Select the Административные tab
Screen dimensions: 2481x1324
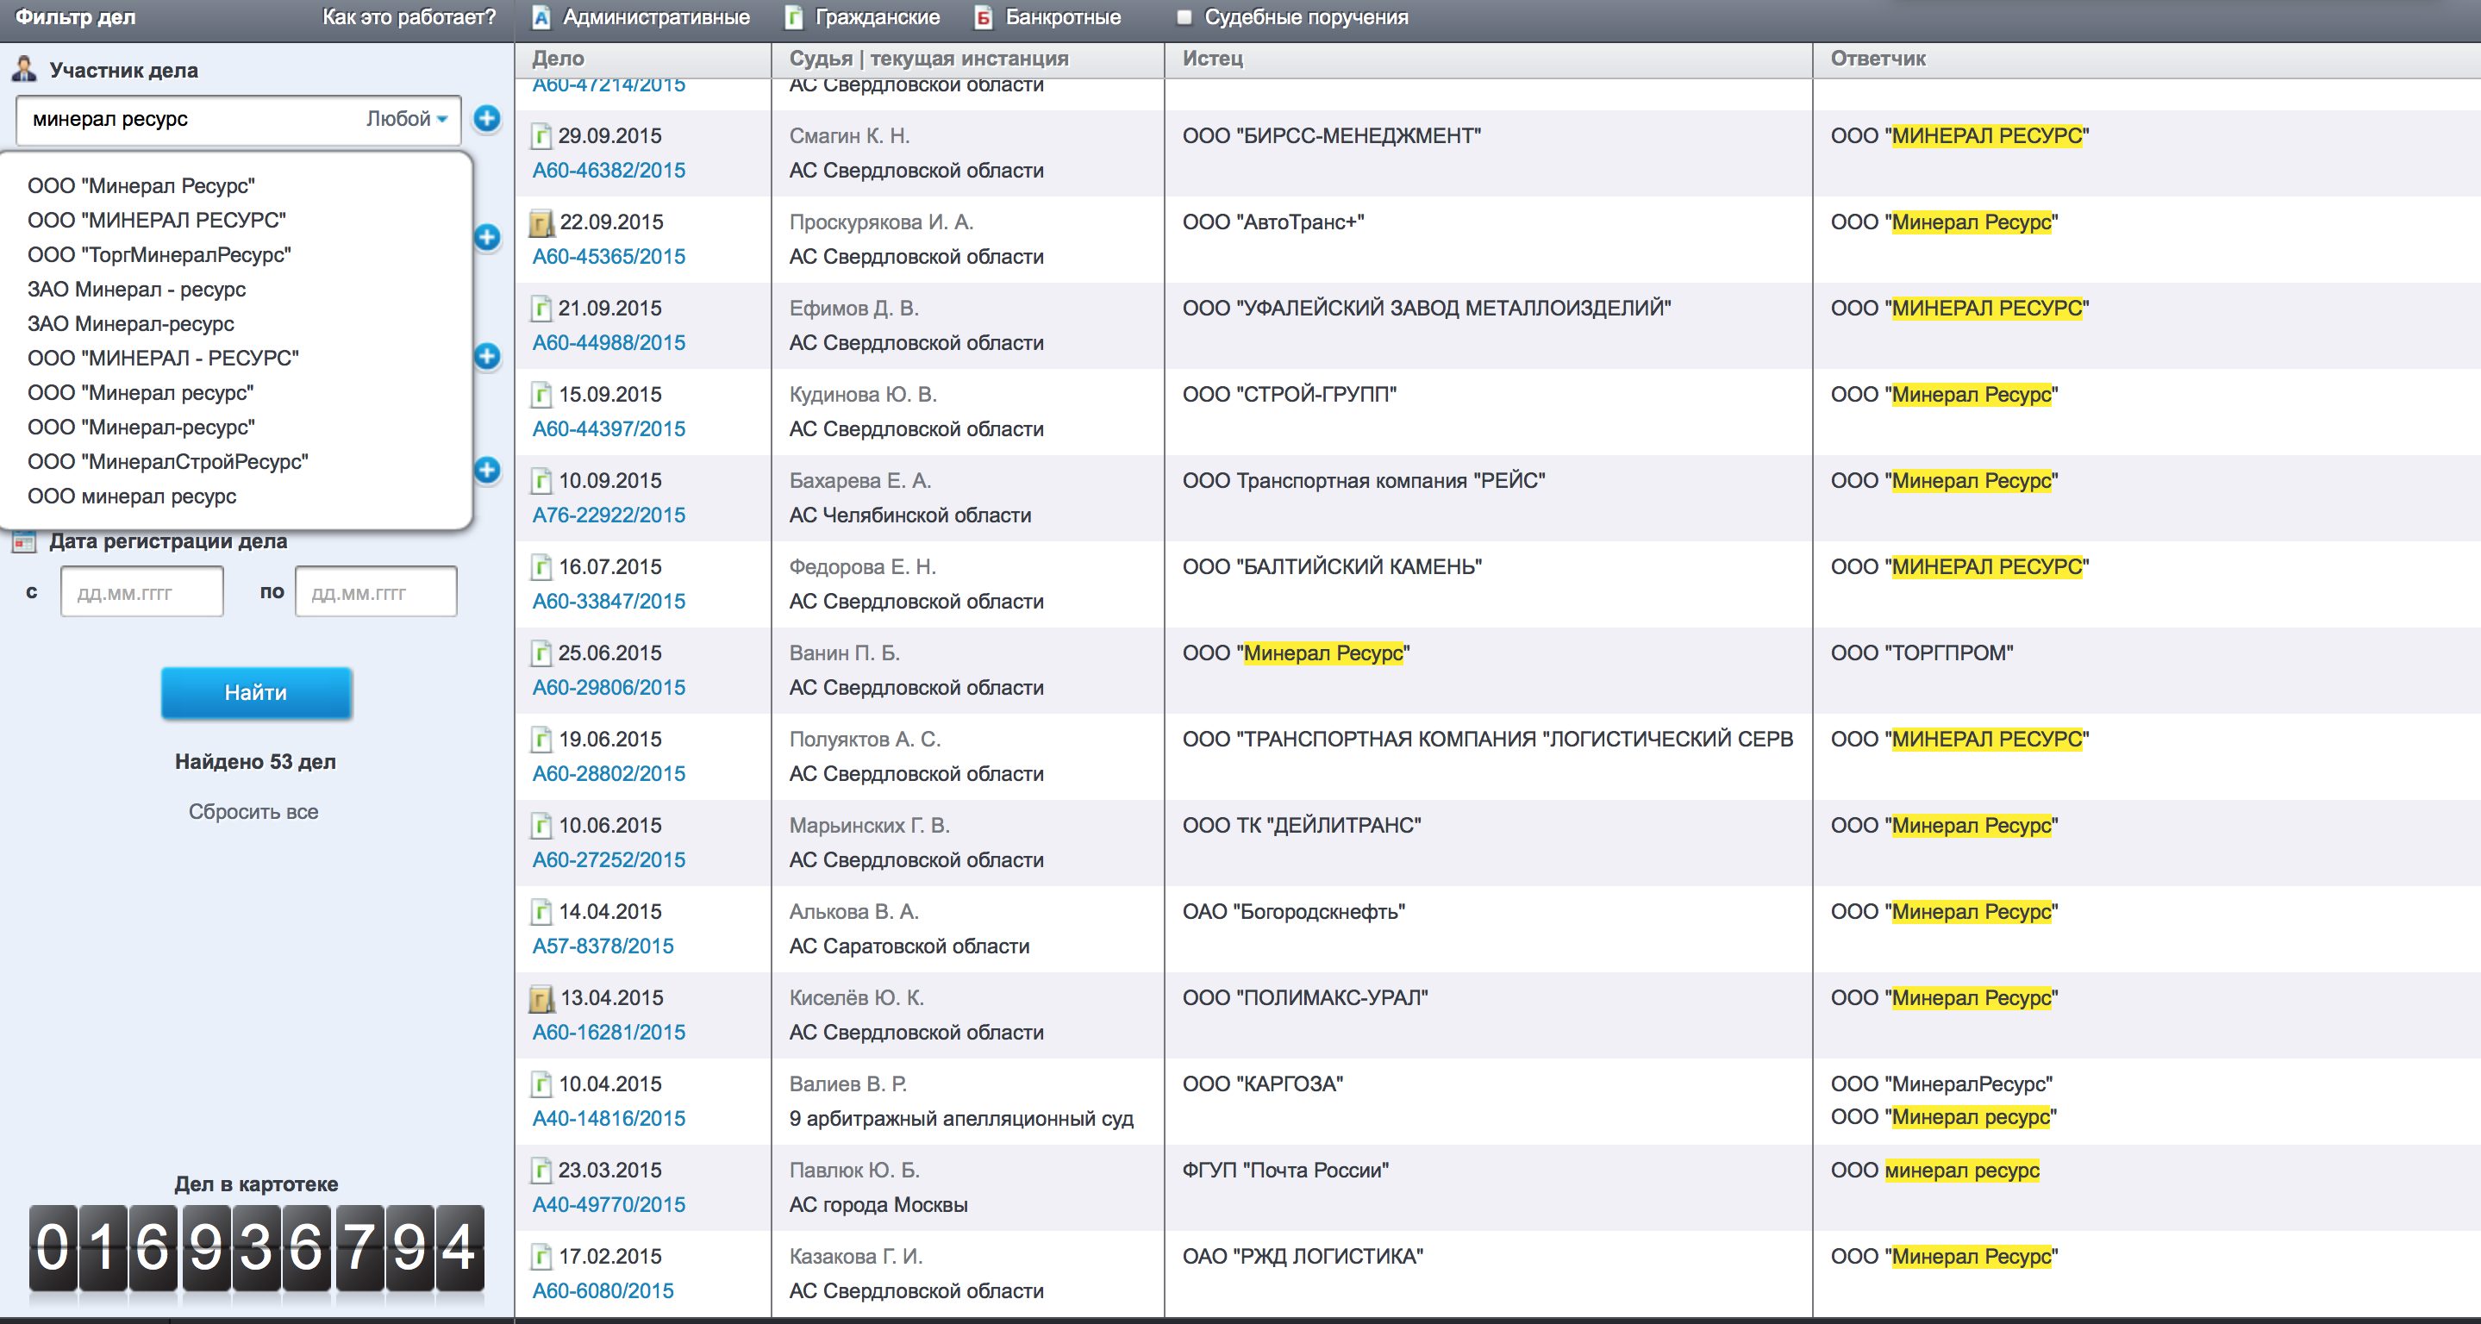(656, 17)
